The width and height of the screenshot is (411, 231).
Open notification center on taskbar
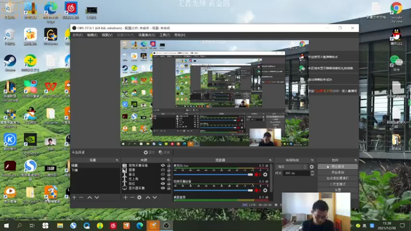(402, 225)
